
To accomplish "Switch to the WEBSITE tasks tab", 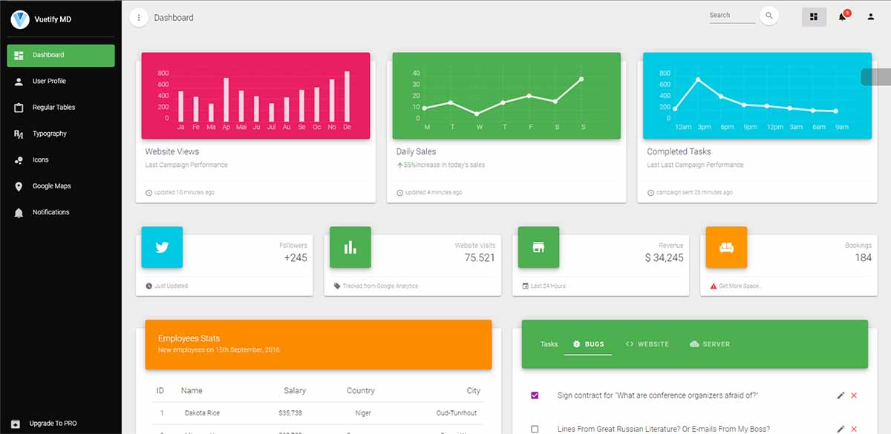I will click(647, 343).
